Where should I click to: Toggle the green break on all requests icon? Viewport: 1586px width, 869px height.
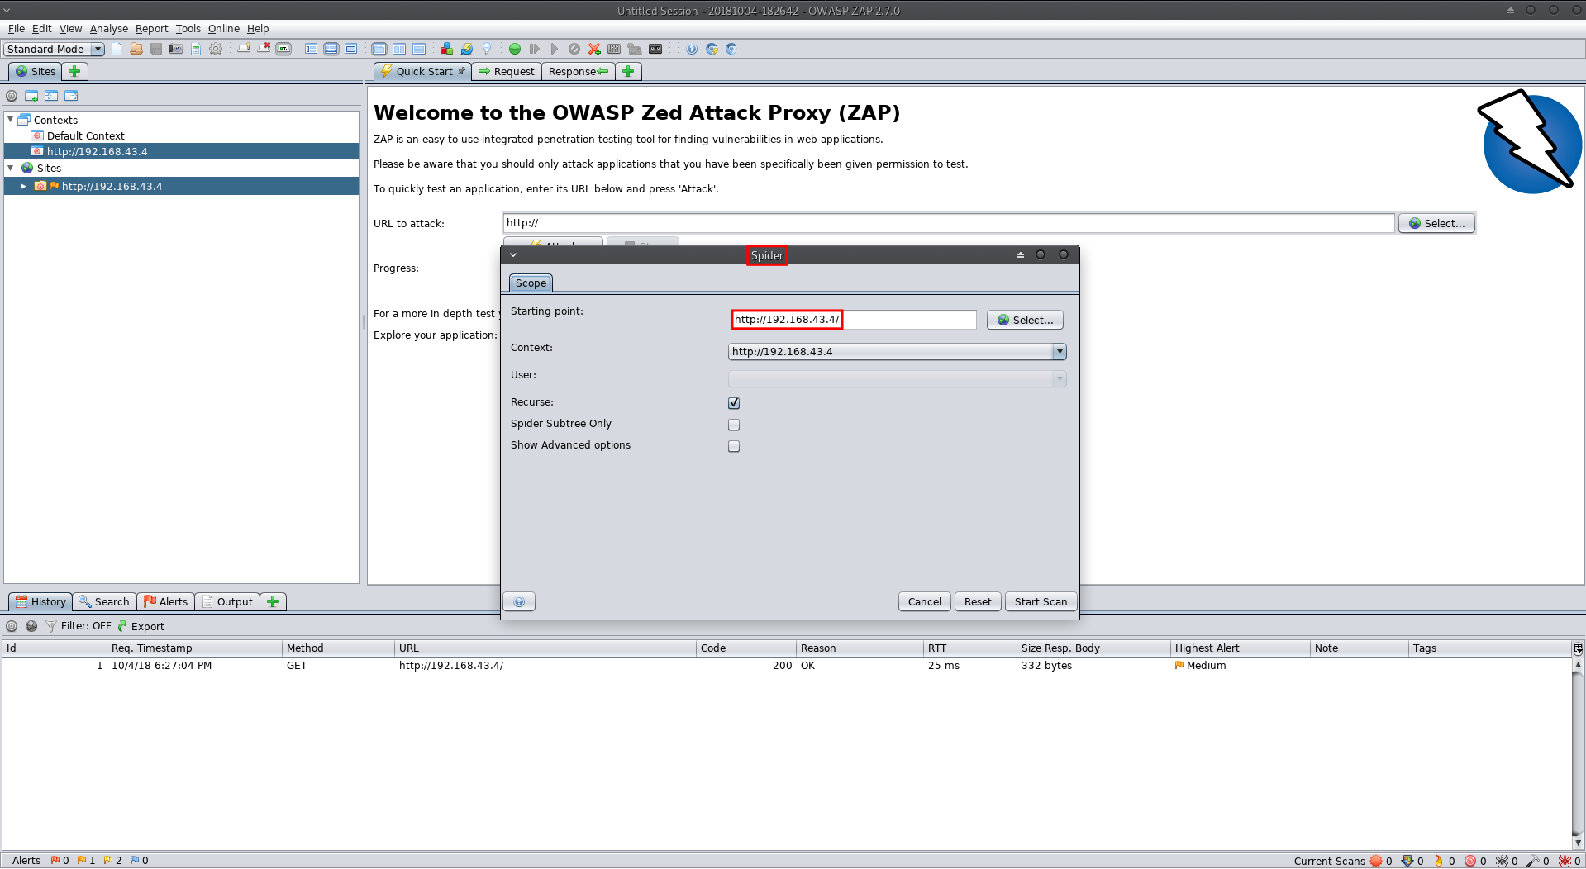tap(515, 49)
